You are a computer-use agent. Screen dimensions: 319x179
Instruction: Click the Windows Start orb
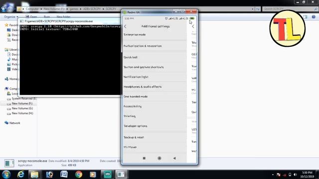[6, 175]
